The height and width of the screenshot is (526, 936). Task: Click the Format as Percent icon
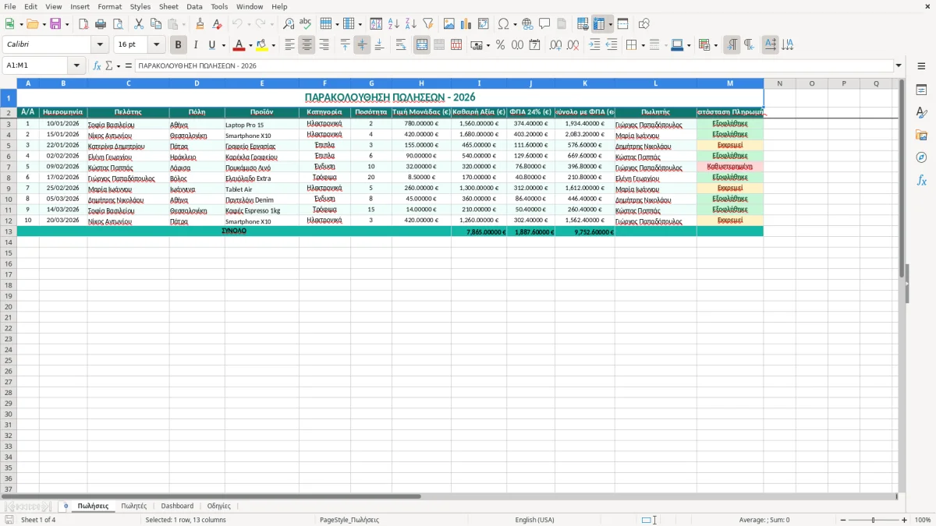click(x=500, y=45)
